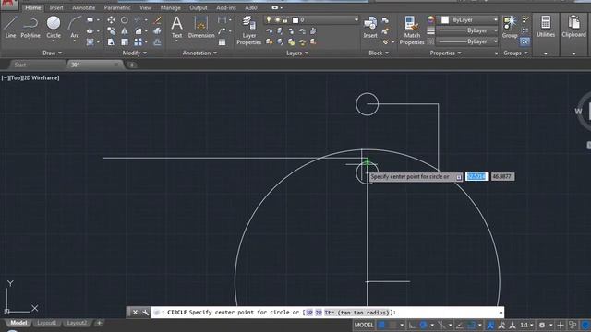Expand the Properties panel
The width and height of the screenshot is (591, 332).
click(445, 53)
